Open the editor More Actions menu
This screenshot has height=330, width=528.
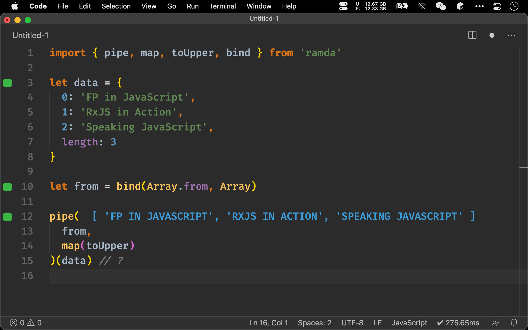[511, 35]
